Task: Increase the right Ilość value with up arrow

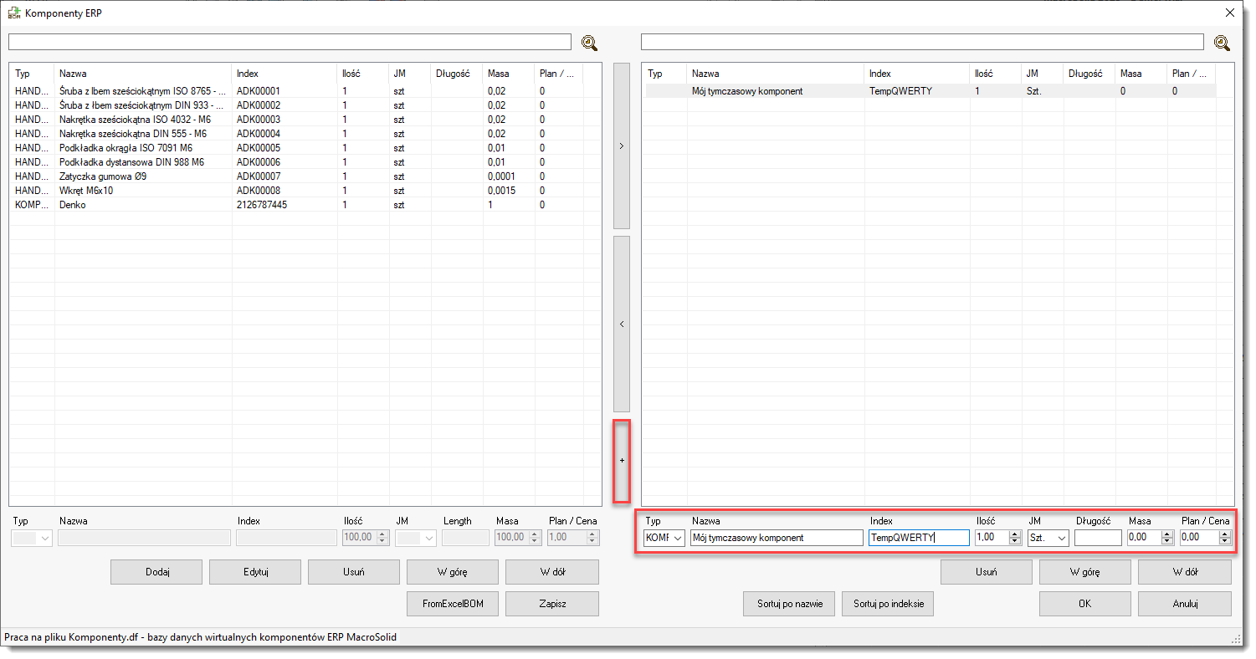Action: 1015,534
